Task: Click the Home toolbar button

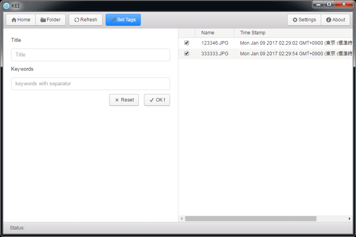Action: tap(21, 20)
